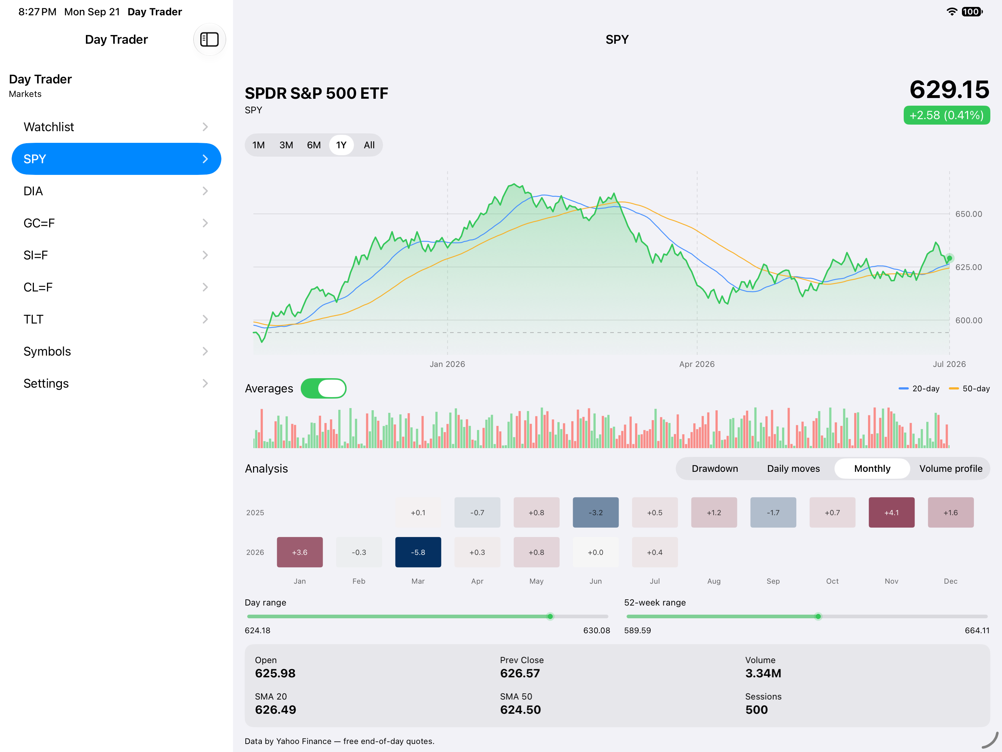Switch analysis to Monthly
1002x752 pixels.
[x=872, y=469]
